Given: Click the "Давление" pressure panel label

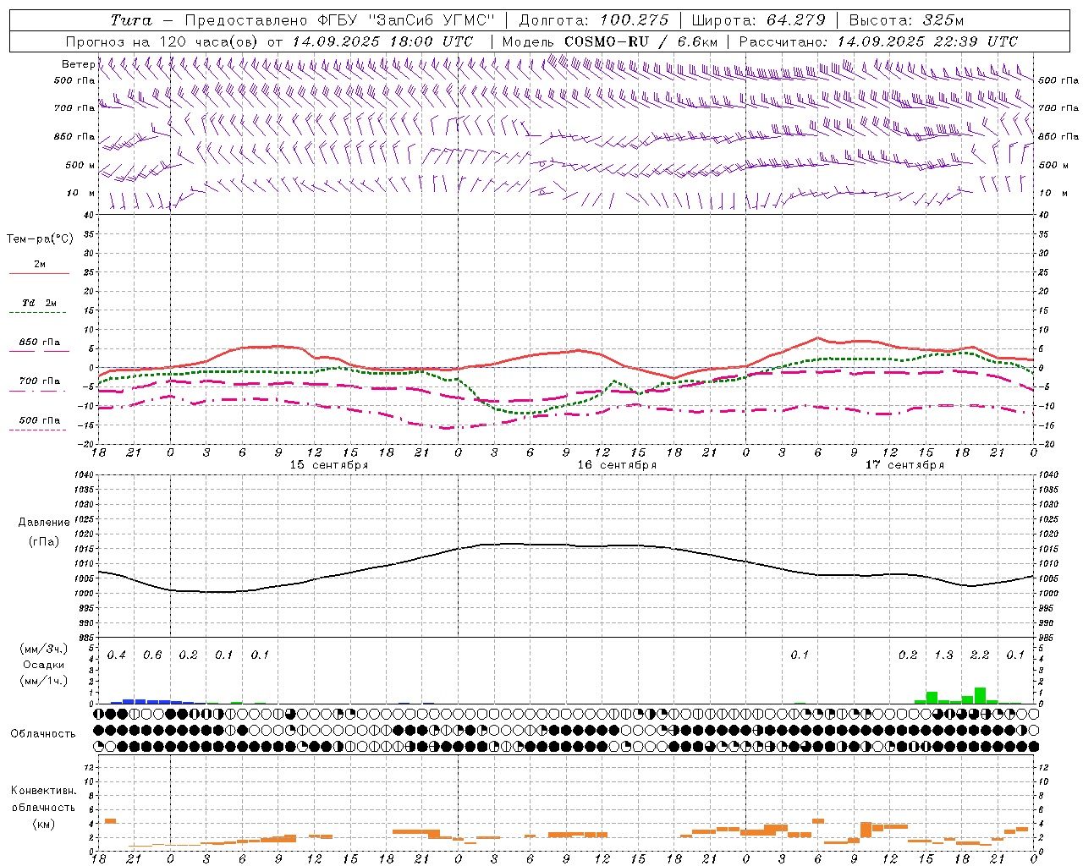Looking at the screenshot, I should [43, 523].
